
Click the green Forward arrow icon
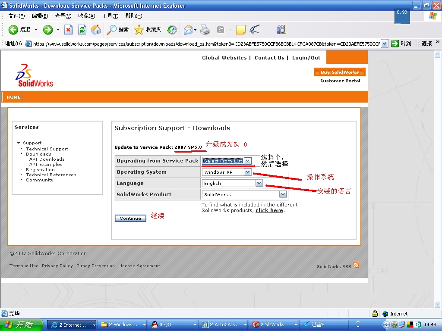coord(48,30)
